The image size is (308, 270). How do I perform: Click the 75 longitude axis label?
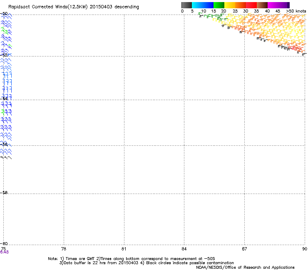tap(3, 249)
